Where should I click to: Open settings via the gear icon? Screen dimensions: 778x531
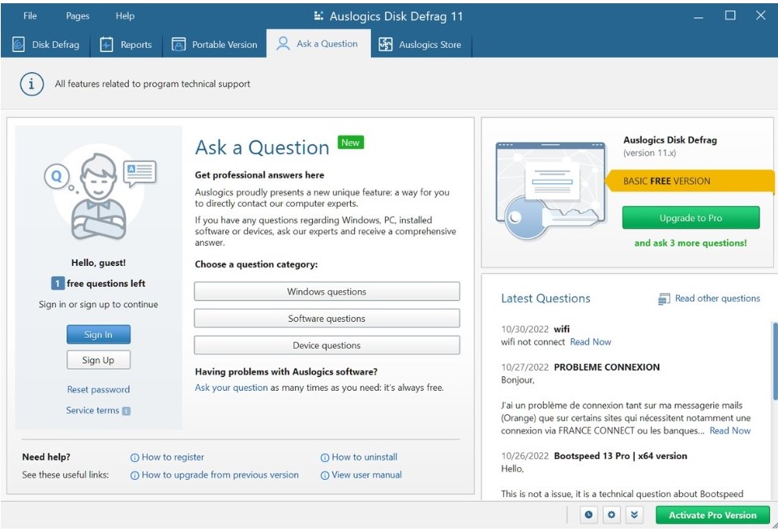(611, 515)
